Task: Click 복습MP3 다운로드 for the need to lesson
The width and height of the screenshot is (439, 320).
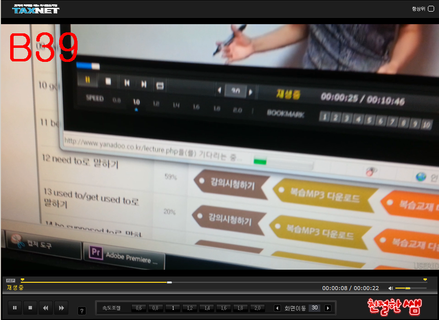Action: click(x=325, y=195)
